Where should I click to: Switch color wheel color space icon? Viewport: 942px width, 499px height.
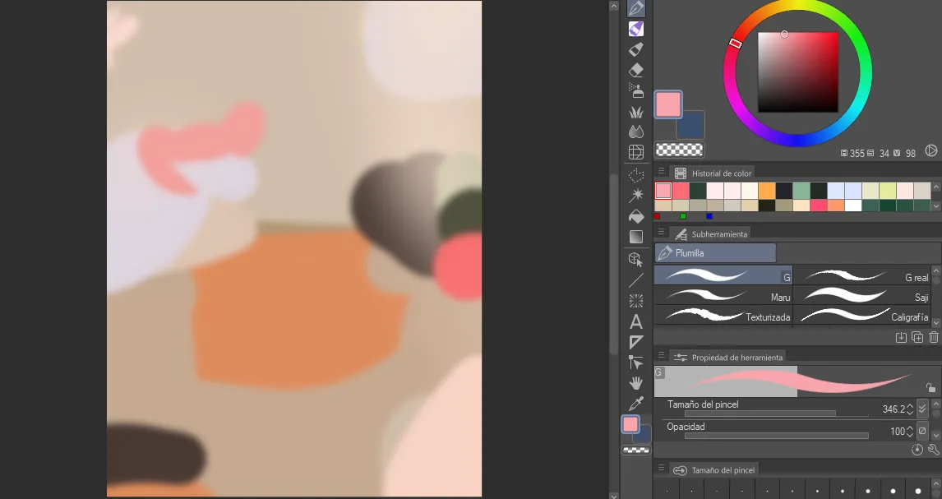(x=931, y=150)
